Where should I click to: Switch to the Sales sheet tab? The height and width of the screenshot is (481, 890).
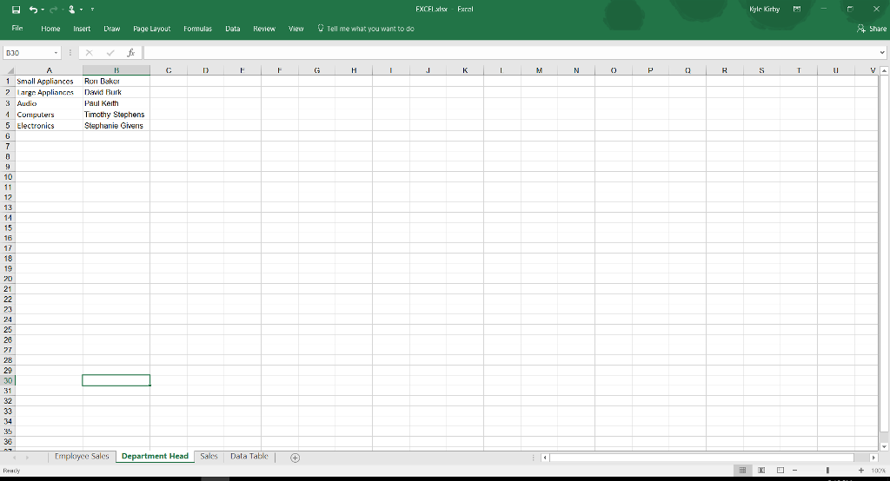coord(209,456)
